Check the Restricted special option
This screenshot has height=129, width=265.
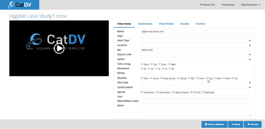click(x=203, y=92)
